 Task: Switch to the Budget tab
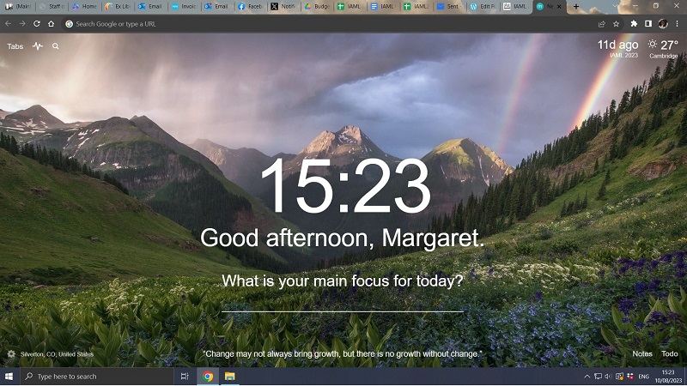click(318, 6)
